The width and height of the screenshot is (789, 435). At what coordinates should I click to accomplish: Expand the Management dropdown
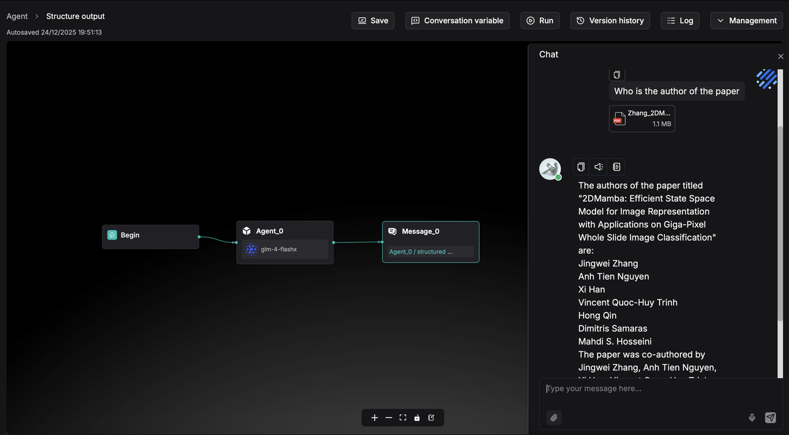(746, 20)
